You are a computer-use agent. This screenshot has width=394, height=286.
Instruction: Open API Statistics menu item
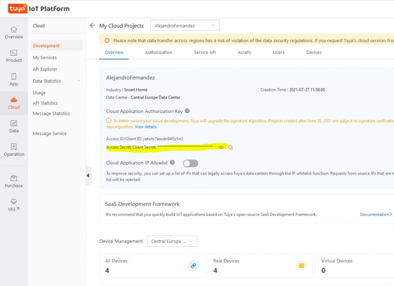pyautogui.click(x=45, y=103)
